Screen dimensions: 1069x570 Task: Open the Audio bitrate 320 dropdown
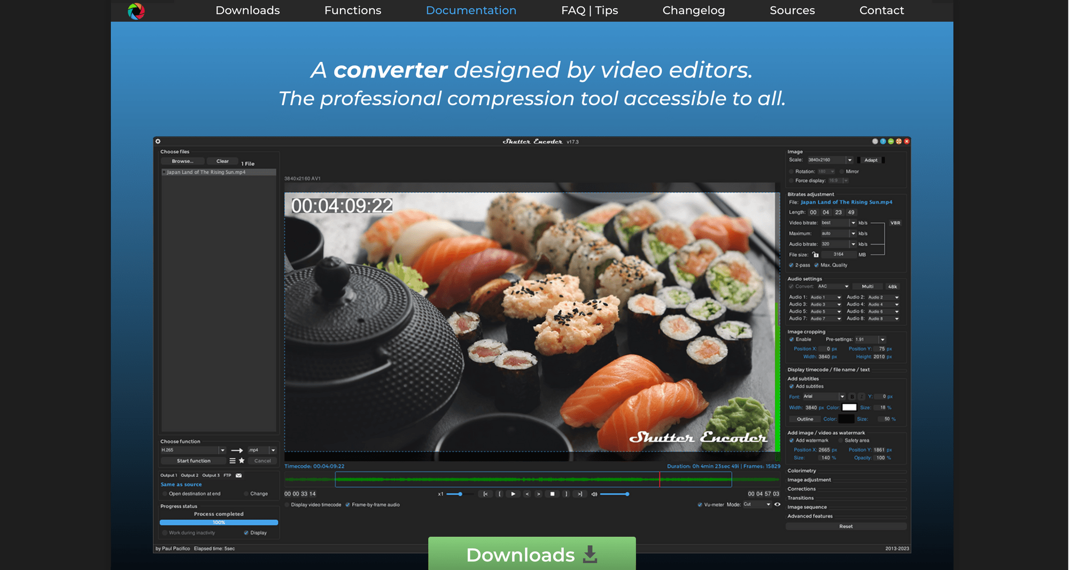pyautogui.click(x=839, y=244)
